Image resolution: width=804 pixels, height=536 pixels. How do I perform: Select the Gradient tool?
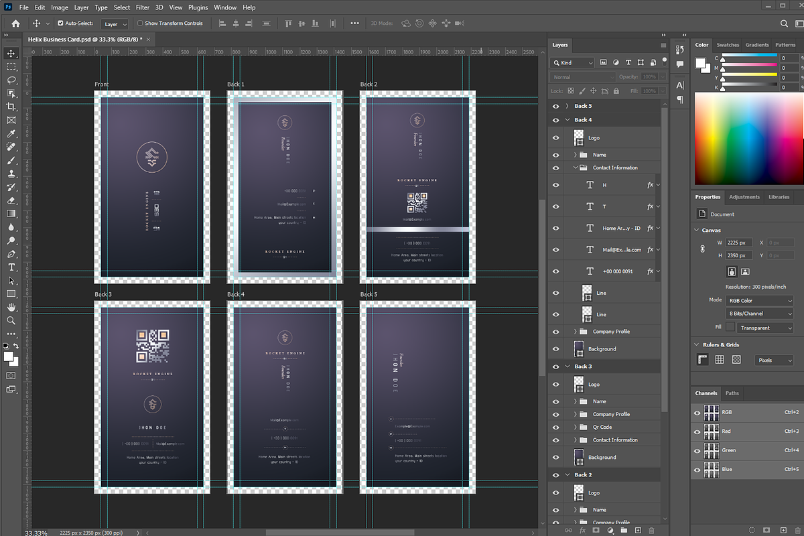(11, 214)
